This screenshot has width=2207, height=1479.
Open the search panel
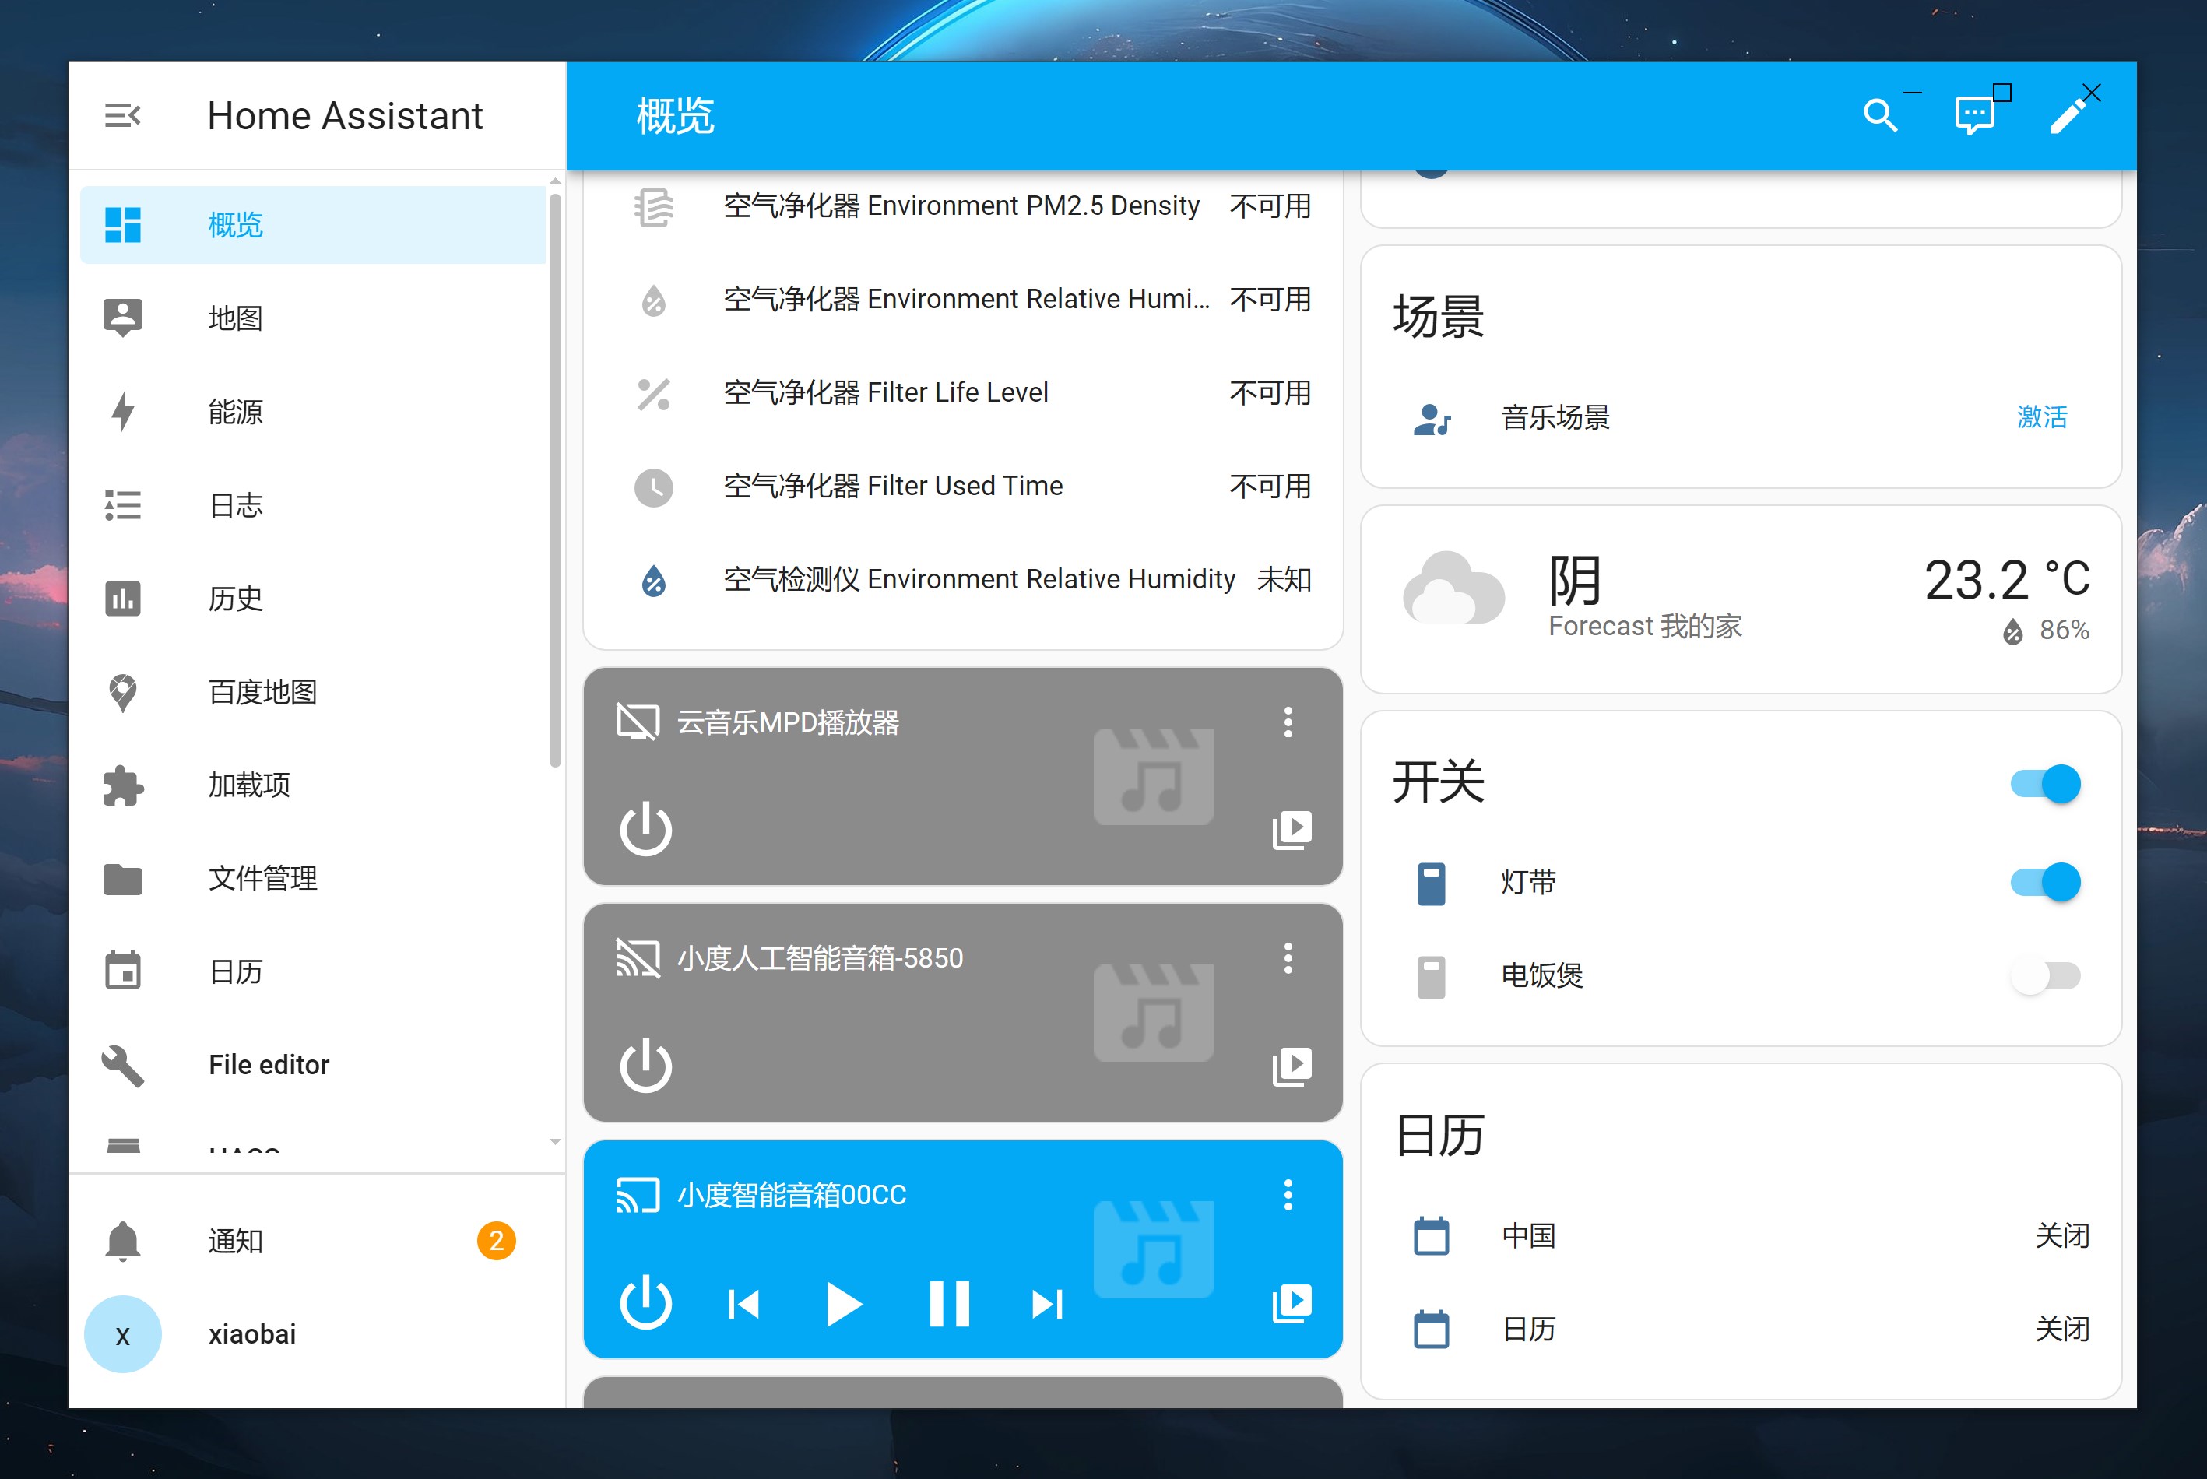pos(1880,114)
